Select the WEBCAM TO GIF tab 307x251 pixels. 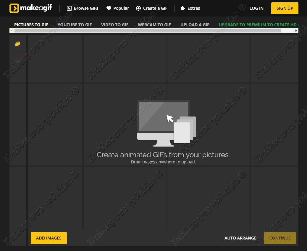click(154, 25)
